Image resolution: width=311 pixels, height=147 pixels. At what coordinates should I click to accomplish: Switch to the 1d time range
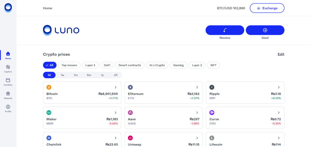click(x=49, y=75)
